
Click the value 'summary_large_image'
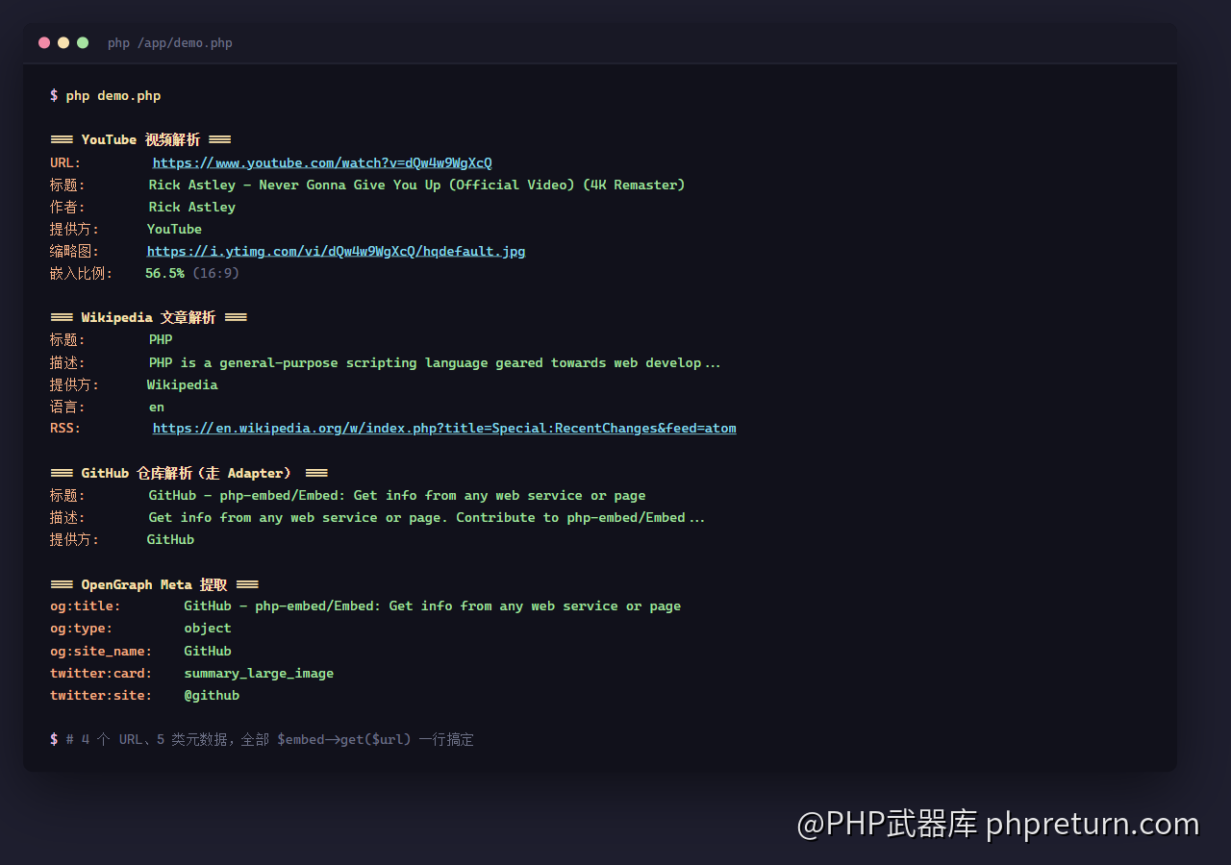coord(259,674)
